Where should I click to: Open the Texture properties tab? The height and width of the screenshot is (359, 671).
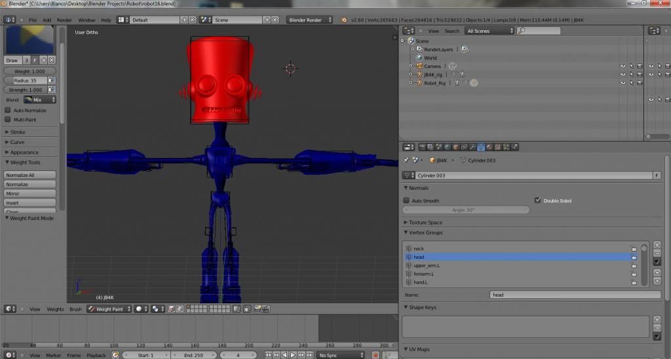pyautogui.click(x=498, y=147)
